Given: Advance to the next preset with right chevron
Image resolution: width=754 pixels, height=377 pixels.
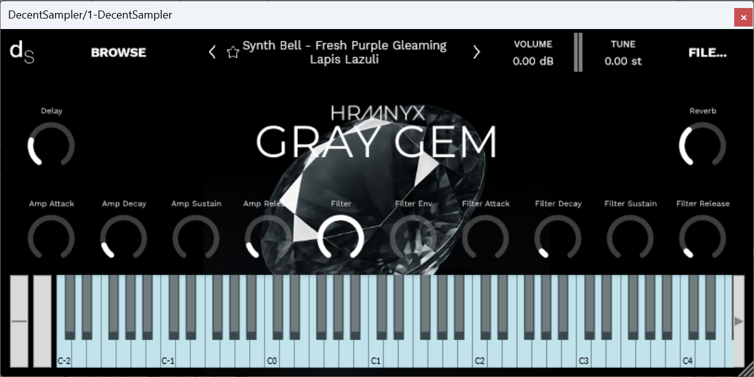Looking at the screenshot, I should tap(477, 52).
